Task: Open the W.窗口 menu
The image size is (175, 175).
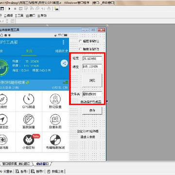Action: click(x=31, y=16)
